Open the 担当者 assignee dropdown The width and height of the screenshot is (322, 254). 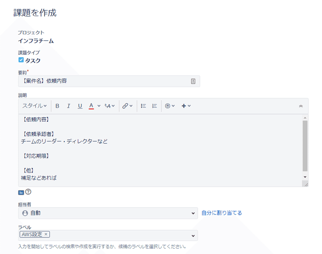click(108, 213)
